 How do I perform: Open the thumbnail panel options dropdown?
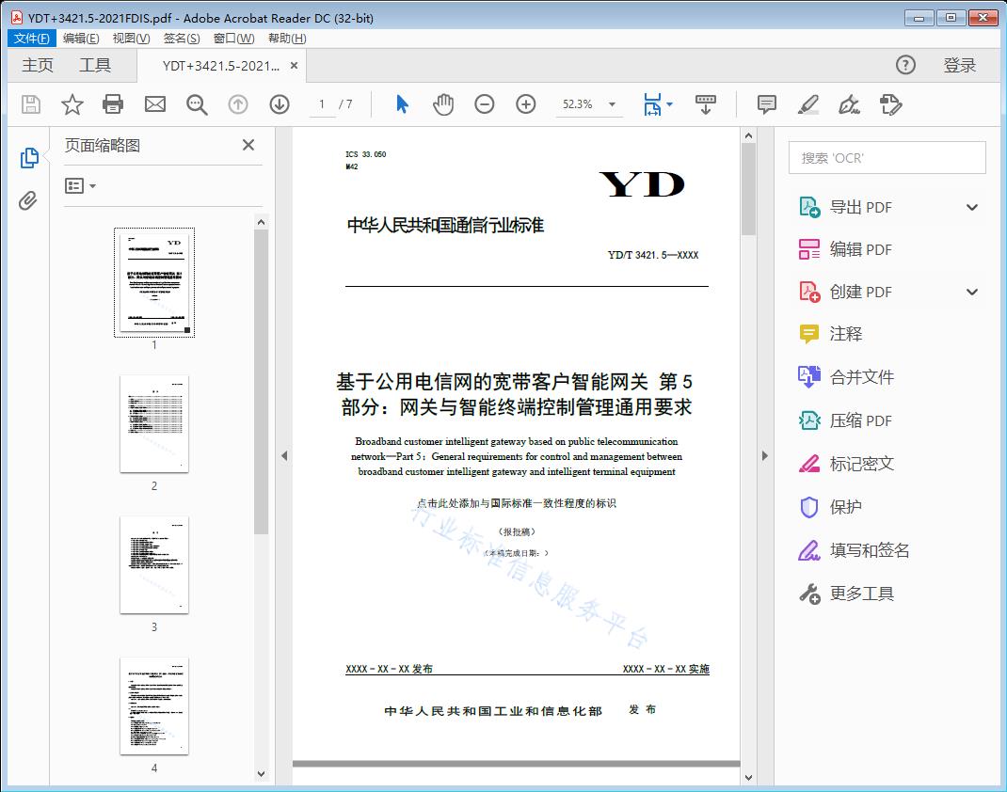click(77, 185)
